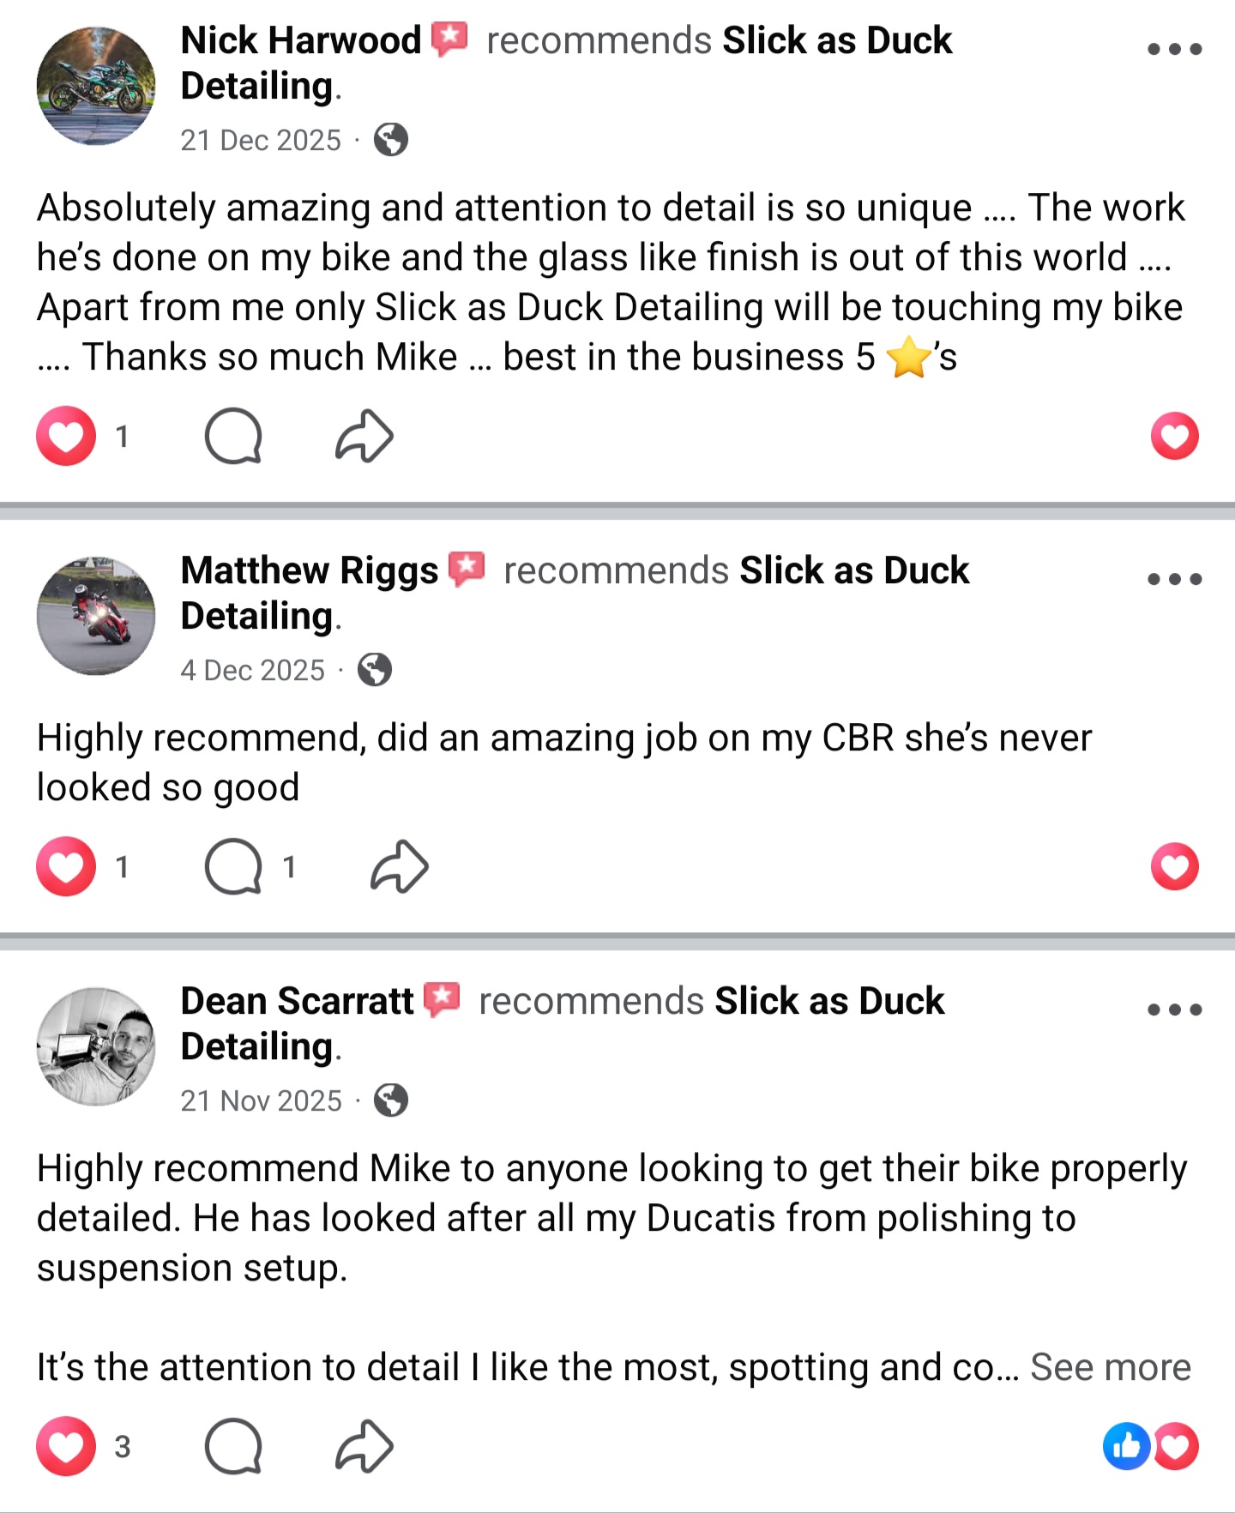Comment on Dean Scarratt's review
Image resolution: width=1235 pixels, height=1513 pixels.
tap(233, 1447)
